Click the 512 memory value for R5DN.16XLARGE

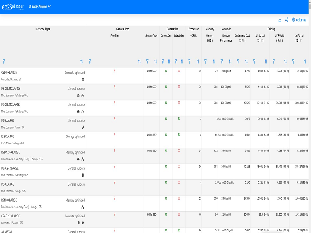[216, 151]
